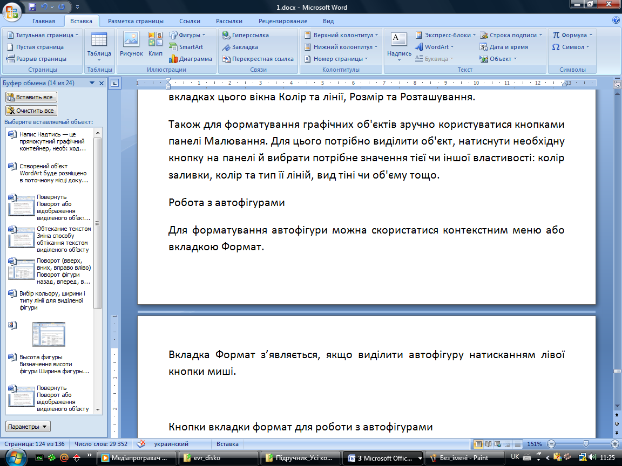
Task: Switch to Print Layout view button
Action: pos(479,444)
